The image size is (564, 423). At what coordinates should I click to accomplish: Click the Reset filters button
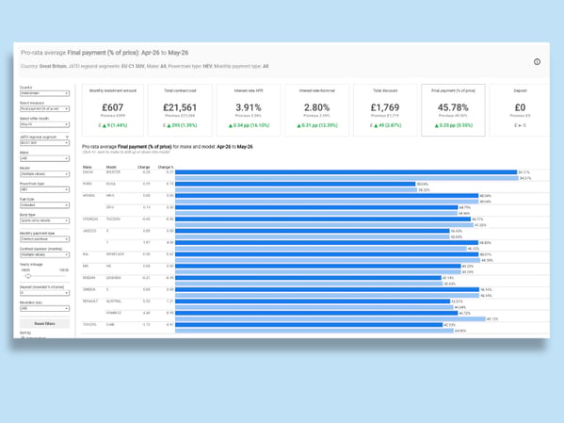coord(44,324)
